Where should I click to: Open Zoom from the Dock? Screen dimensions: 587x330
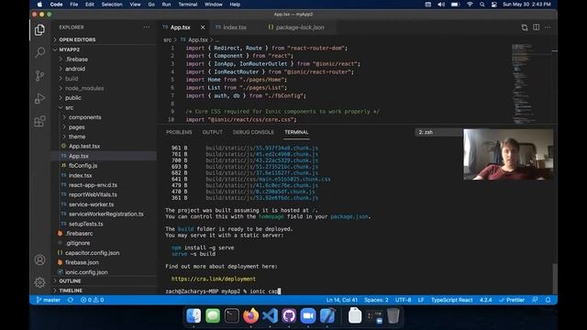point(308,315)
